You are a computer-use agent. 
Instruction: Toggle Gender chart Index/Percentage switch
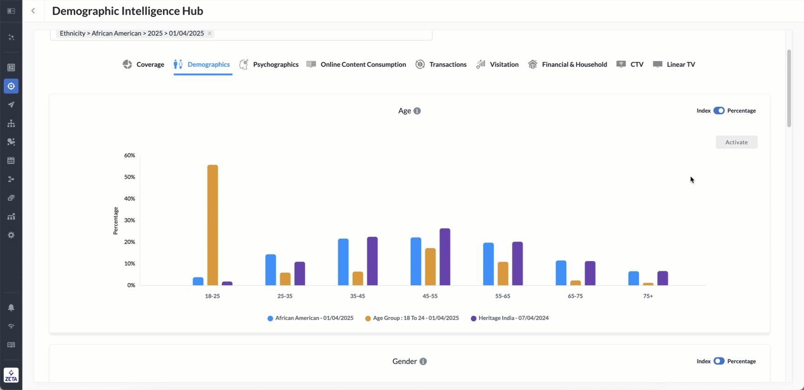[x=719, y=361]
